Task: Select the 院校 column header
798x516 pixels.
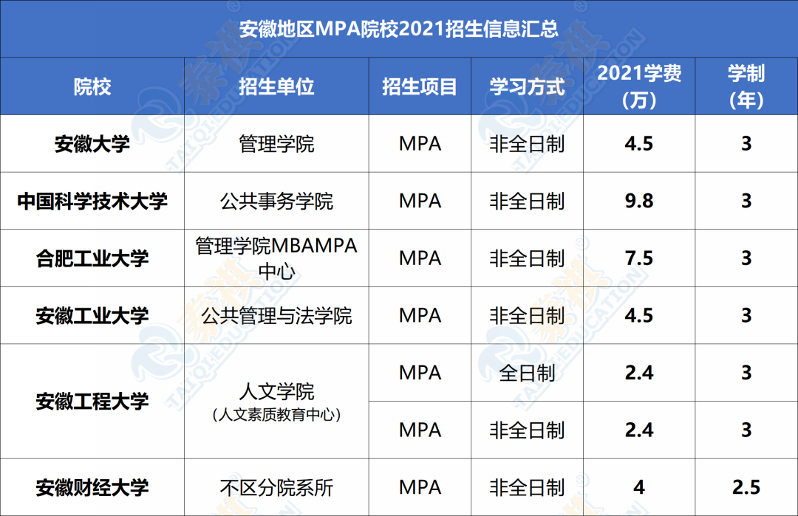Action: pyautogui.click(x=92, y=87)
